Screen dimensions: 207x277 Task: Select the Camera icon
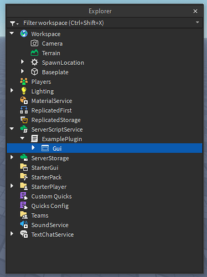(x=34, y=43)
